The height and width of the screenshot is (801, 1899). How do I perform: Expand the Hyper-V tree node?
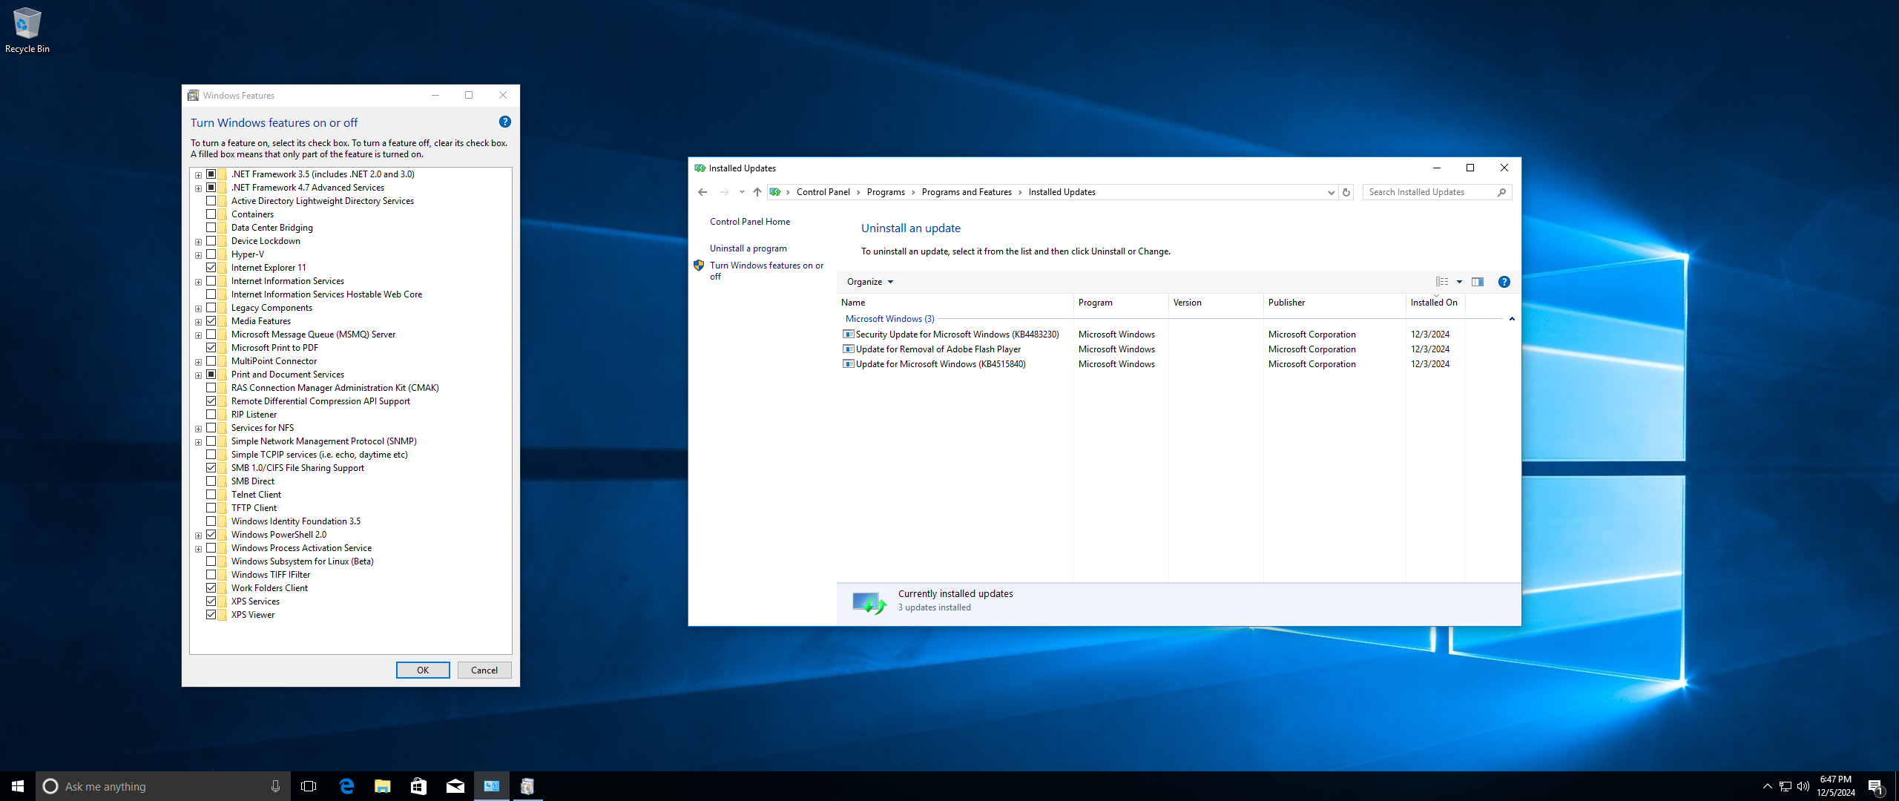coord(198,255)
